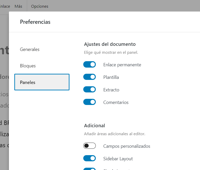Screen dimensions: 200x170
Task: Click the "Plantilla" text label
Action: tap(111, 77)
